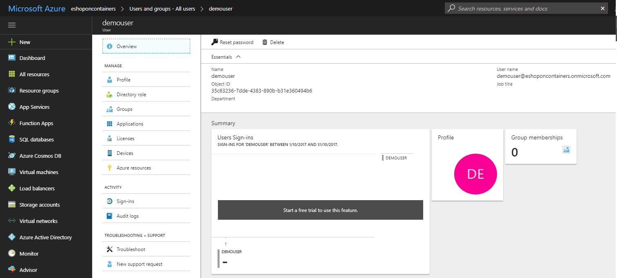Image resolution: width=617 pixels, height=278 pixels.
Task: Toggle the hamburger menu icon
Action: click(12, 25)
